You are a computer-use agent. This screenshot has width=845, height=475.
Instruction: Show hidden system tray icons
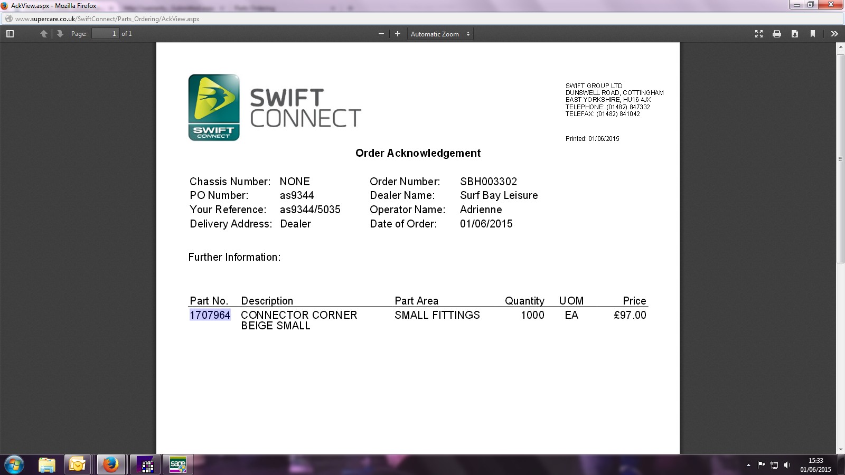[748, 465]
